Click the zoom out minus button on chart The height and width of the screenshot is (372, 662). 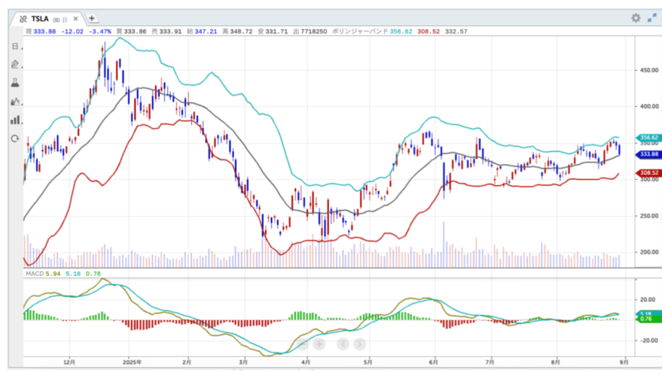tap(303, 344)
